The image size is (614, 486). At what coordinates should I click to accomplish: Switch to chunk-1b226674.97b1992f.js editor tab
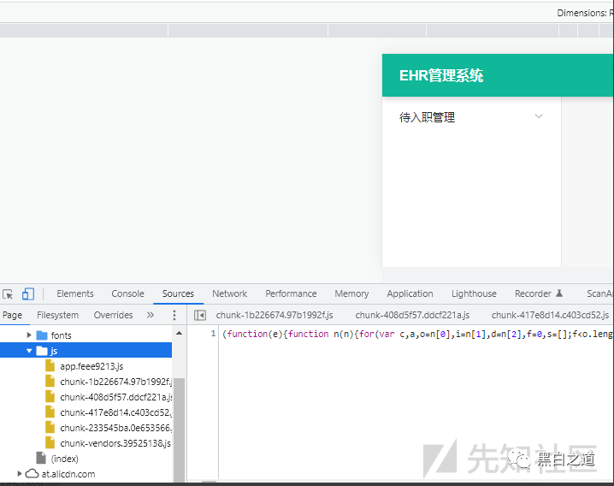tap(275, 315)
